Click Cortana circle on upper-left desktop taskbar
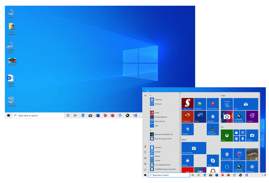Image resolution: width=269 pixels, height=183 pixels. [68, 115]
